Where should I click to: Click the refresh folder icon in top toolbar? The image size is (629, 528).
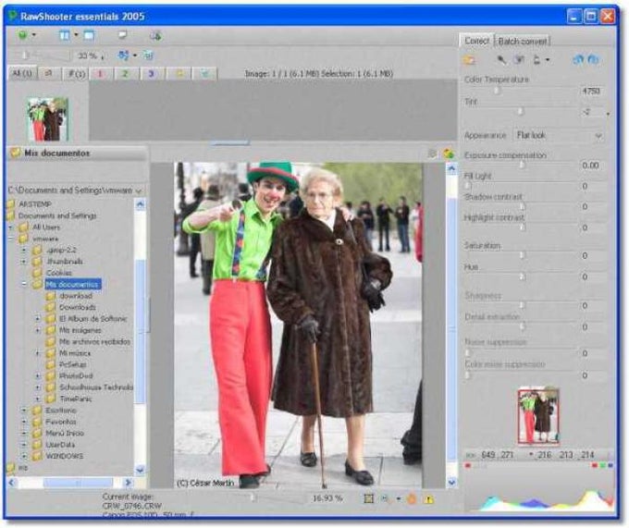click(x=155, y=36)
